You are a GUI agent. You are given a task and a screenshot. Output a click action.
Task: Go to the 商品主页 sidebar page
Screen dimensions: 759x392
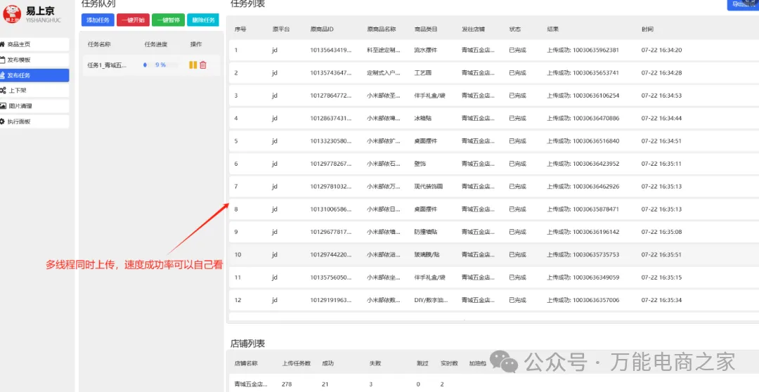coord(34,44)
